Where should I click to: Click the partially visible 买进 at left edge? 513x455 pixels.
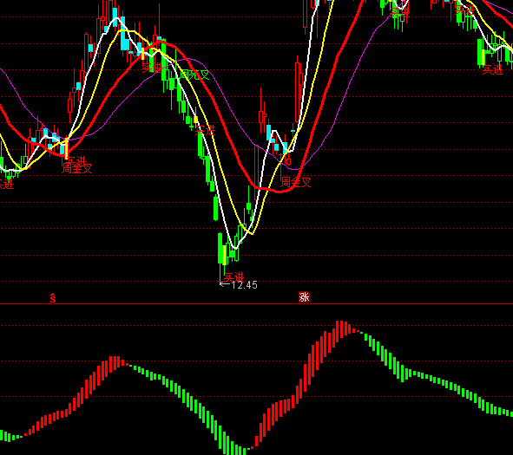(6, 184)
